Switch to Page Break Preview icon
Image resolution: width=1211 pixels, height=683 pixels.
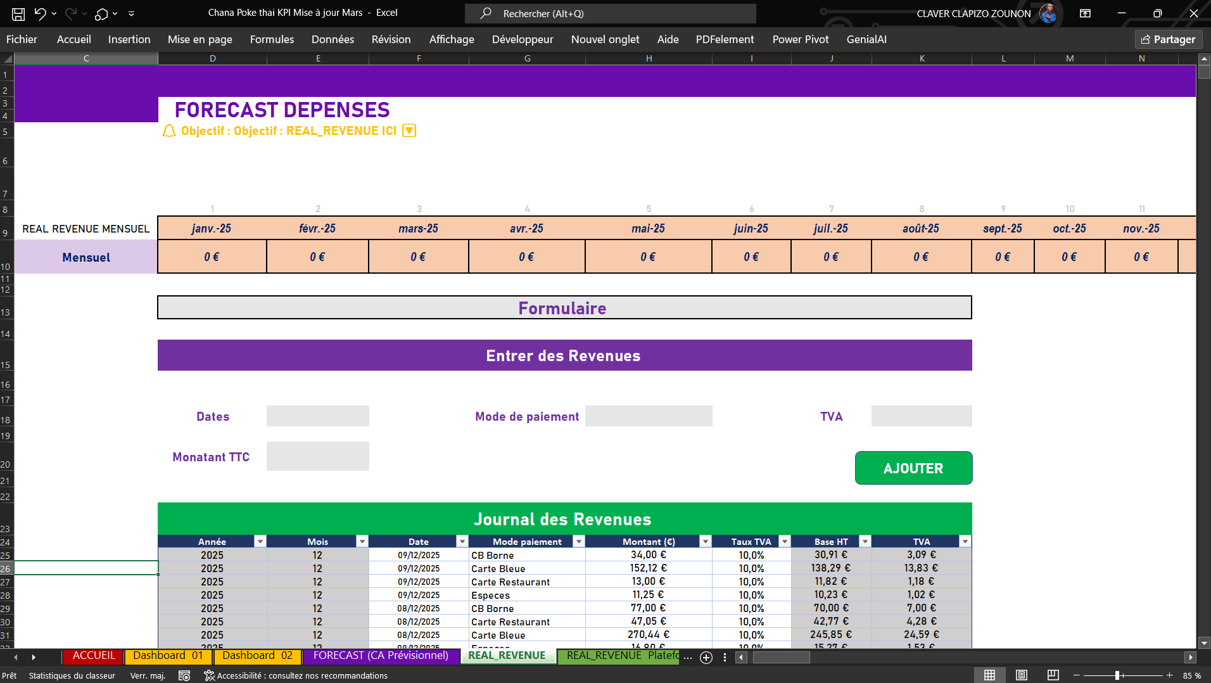pos(1053,675)
